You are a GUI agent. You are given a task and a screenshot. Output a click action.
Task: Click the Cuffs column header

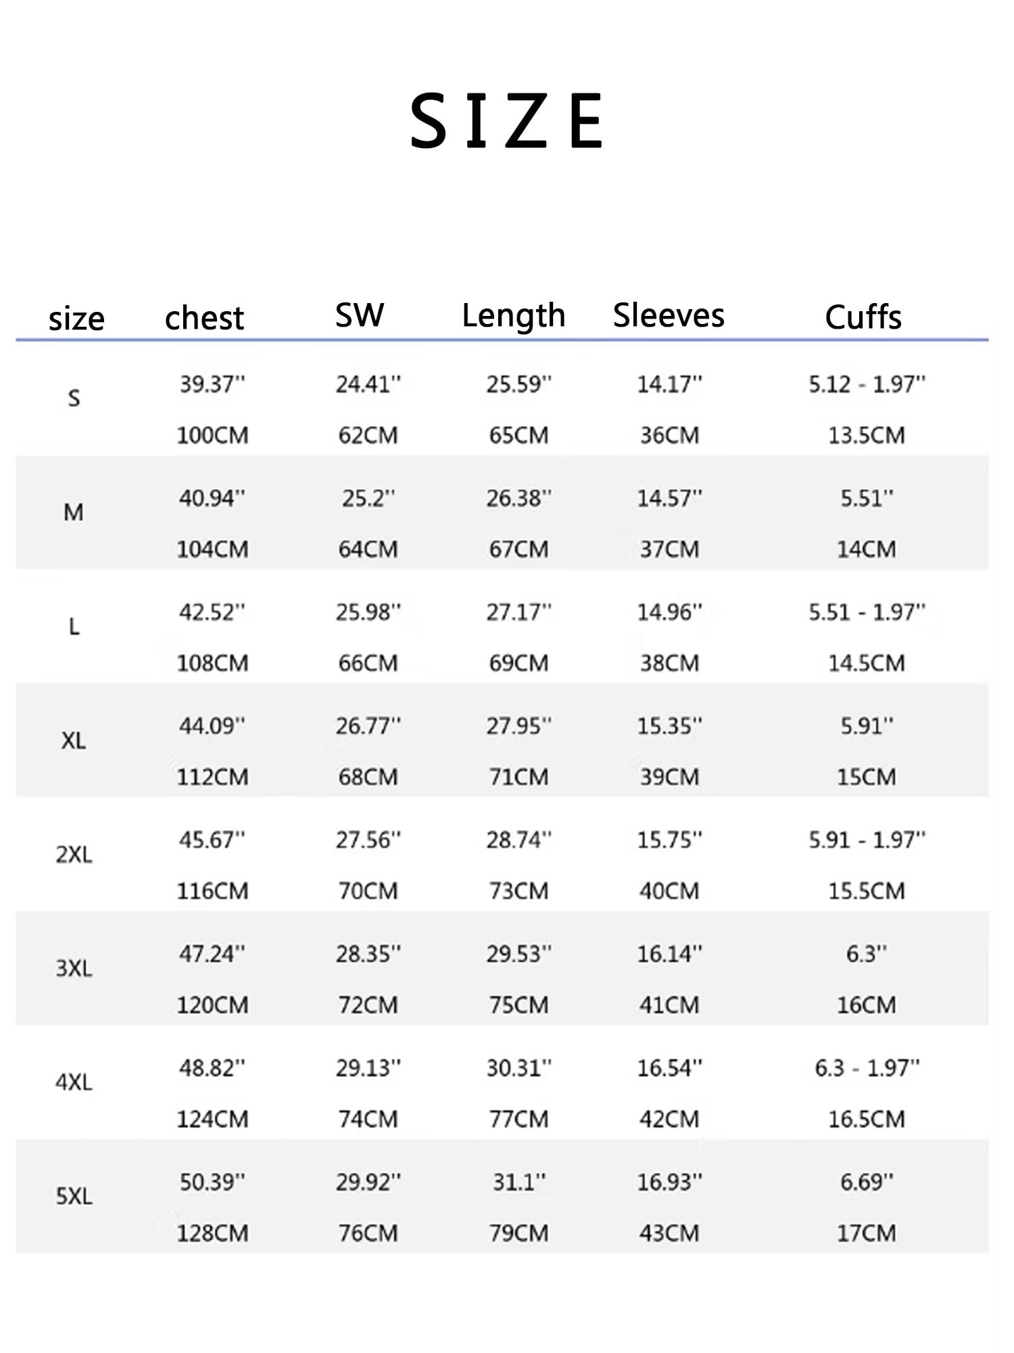coord(863,317)
